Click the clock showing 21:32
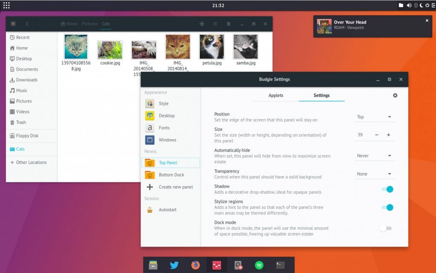The image size is (436, 273). 218,5
